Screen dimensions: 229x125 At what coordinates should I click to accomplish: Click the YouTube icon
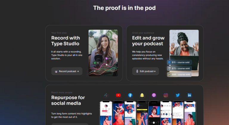(118, 95)
